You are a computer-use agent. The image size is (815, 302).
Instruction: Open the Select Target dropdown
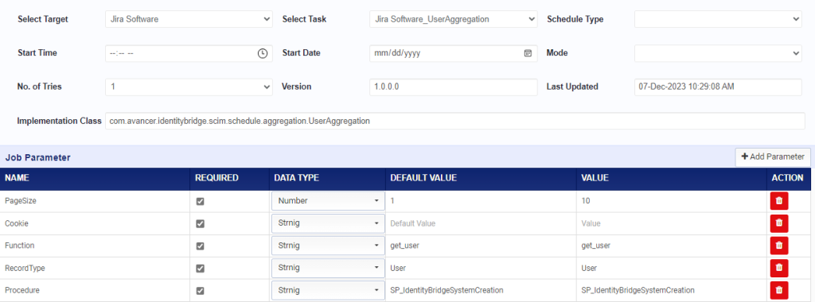click(x=189, y=19)
